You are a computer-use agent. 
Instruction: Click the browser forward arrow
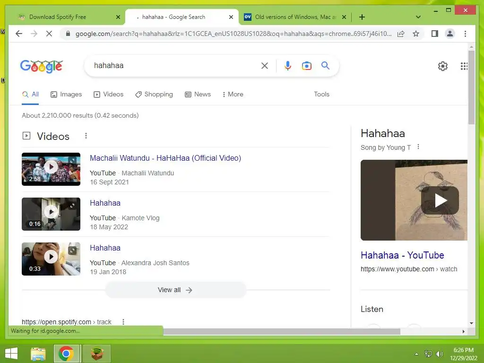point(34,34)
